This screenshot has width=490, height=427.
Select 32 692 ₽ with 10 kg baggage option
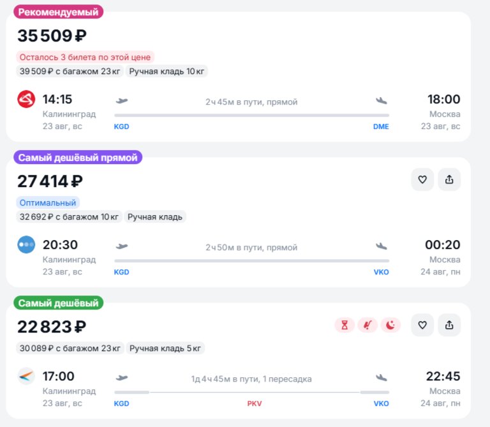[69, 216]
